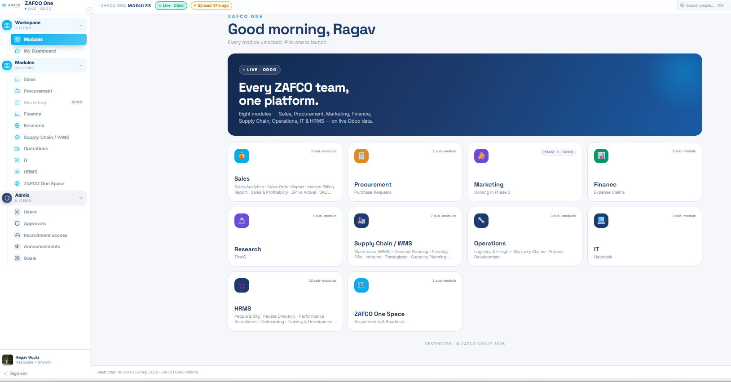
Task: Click the Live · Odoo status badge
Action: pyautogui.click(x=171, y=5)
